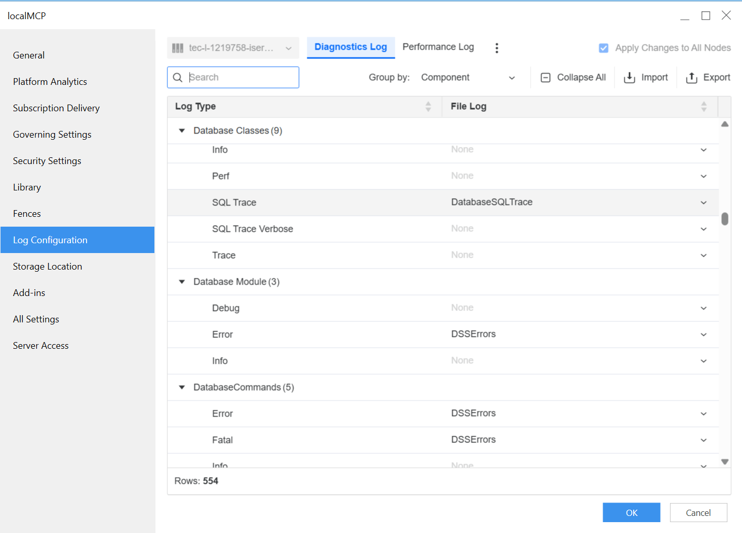Collapse the Database Module group
The image size is (742, 533).
coord(182,282)
